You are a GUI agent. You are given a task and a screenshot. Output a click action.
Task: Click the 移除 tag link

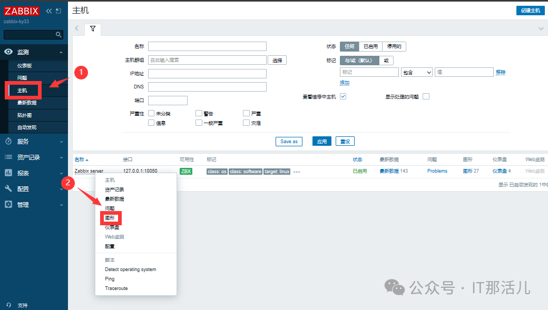tap(501, 72)
